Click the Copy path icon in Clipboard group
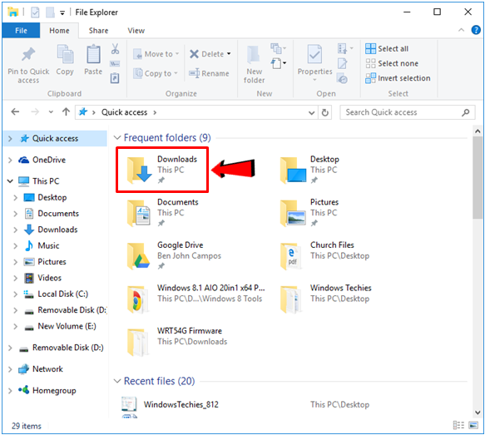485x435 pixels. (115, 64)
